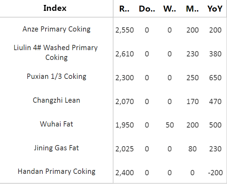Viewport: 227px width, 184px height.
Task: Click Jining Gas Fat monthly value 80
Action: (192, 149)
